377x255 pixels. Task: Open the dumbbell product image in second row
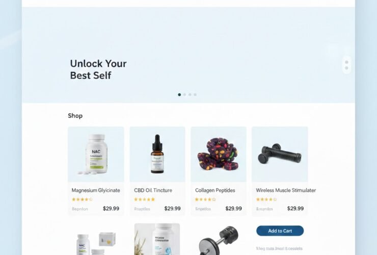219,240
